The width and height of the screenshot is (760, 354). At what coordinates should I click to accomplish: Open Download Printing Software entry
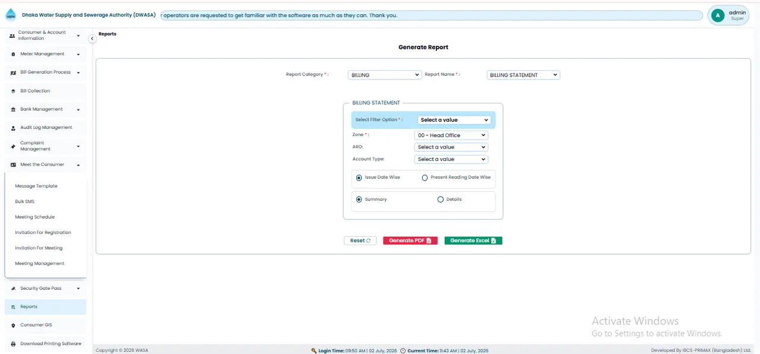[x=45, y=344]
